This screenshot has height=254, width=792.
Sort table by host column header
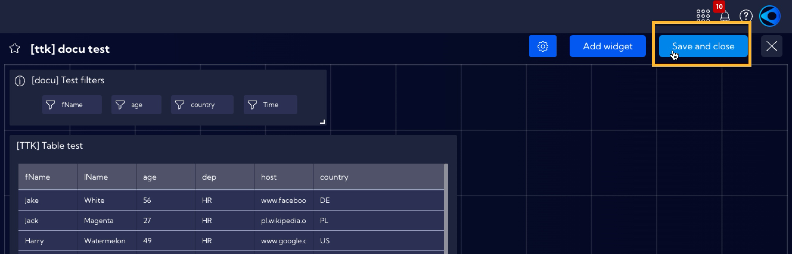tap(284, 177)
